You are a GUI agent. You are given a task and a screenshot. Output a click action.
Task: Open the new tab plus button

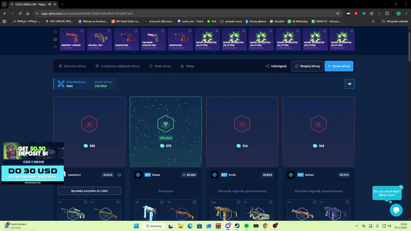click(x=62, y=4)
